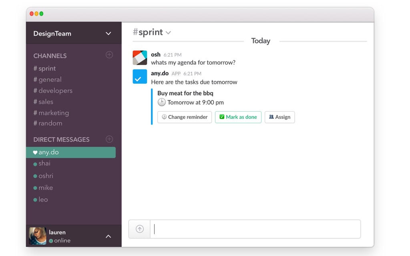Message oshri in direct messages
410x256 pixels.
[43, 176]
